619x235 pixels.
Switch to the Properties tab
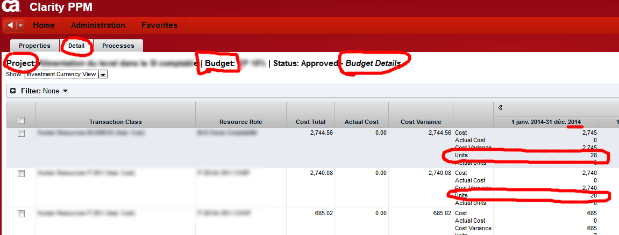click(35, 46)
